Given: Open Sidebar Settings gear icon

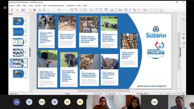Looking at the screenshot, I should click(183, 15).
